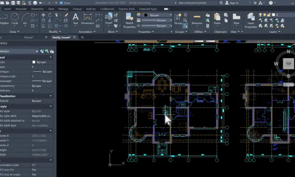Click the white layer color swatch in Layers panel

coord(273,15)
